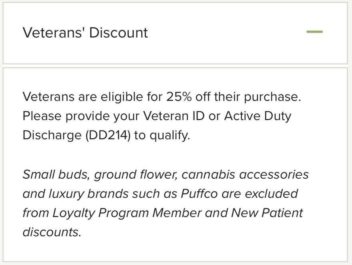Click the 'to qualify.' text
352x265 pixels.
162,135
